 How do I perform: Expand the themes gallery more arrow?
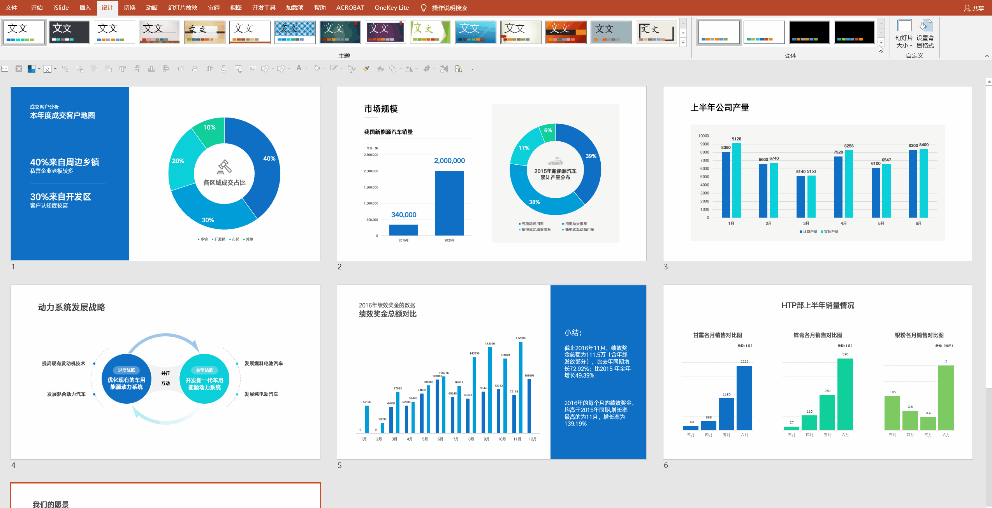[x=683, y=42]
